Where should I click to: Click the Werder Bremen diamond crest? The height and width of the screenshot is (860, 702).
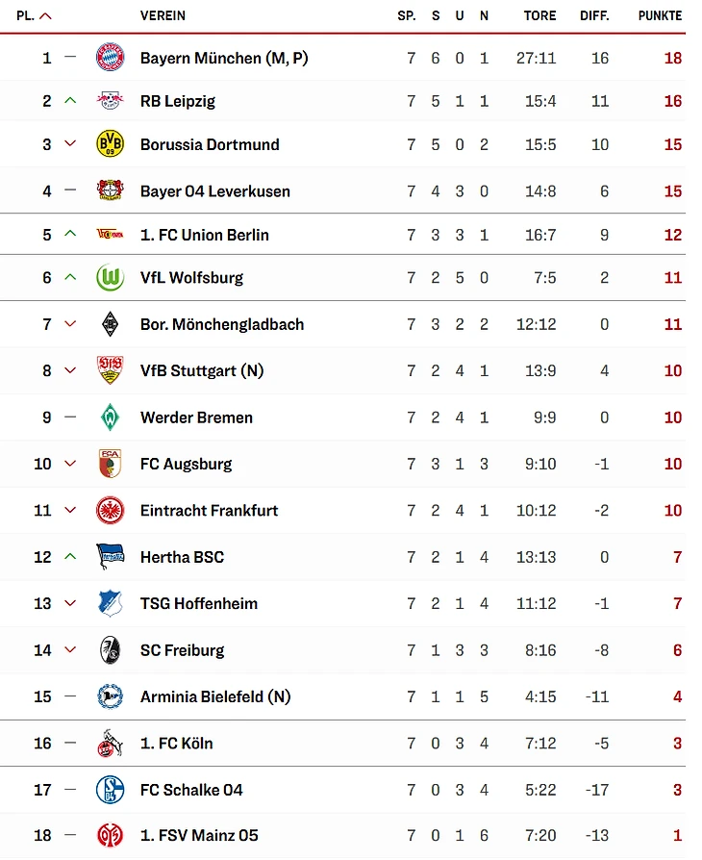(110, 417)
